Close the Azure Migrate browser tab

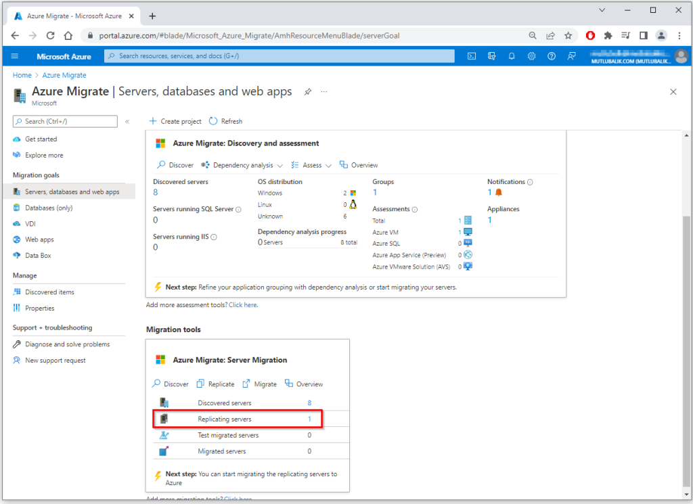tap(131, 16)
